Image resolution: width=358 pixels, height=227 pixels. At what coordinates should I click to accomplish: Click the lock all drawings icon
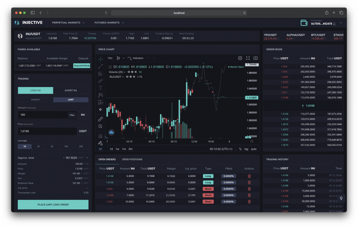click(101, 143)
